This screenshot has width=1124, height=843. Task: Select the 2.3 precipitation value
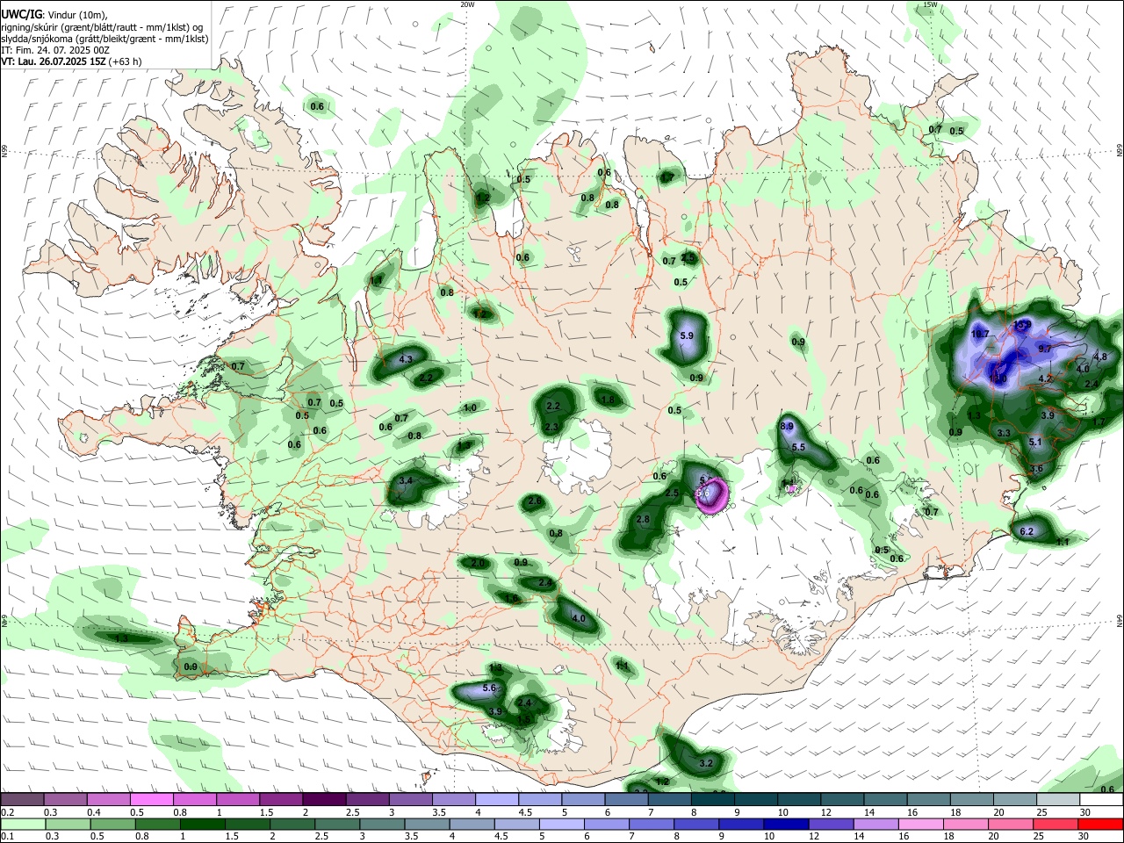[551, 427]
